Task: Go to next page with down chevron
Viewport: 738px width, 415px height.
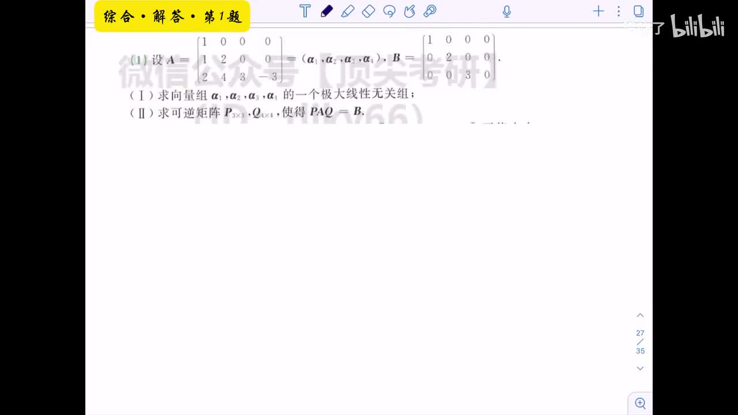Action: [x=640, y=368]
